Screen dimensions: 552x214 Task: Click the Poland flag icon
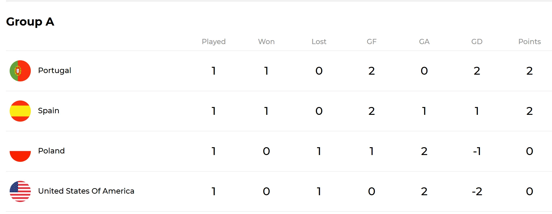point(20,151)
